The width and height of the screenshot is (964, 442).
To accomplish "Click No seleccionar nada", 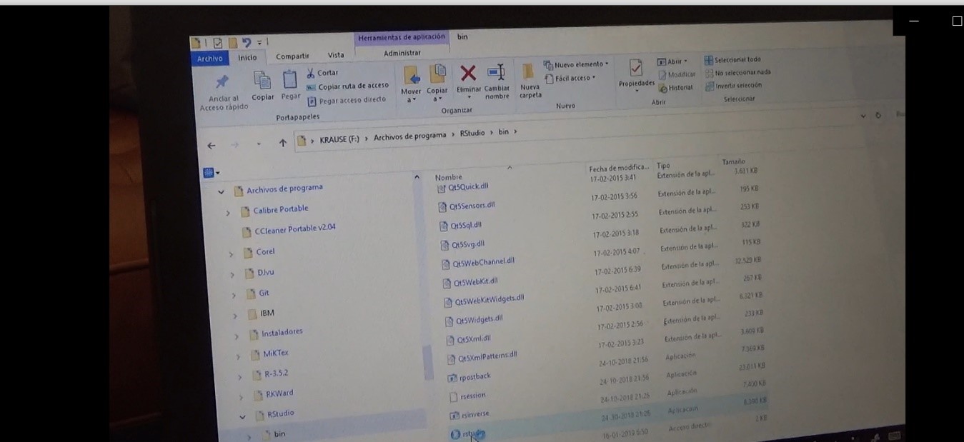I will pos(737,73).
